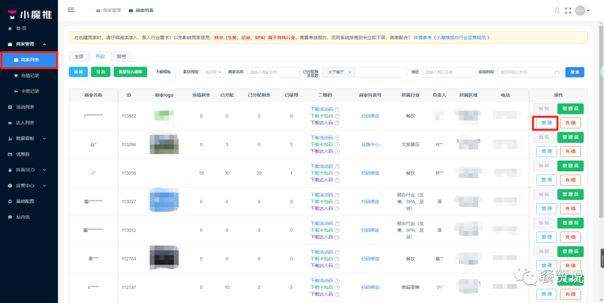The height and width of the screenshot is (303, 604).
Task: Click the logo thumbnail for merchant 113027
Action: tap(164, 201)
